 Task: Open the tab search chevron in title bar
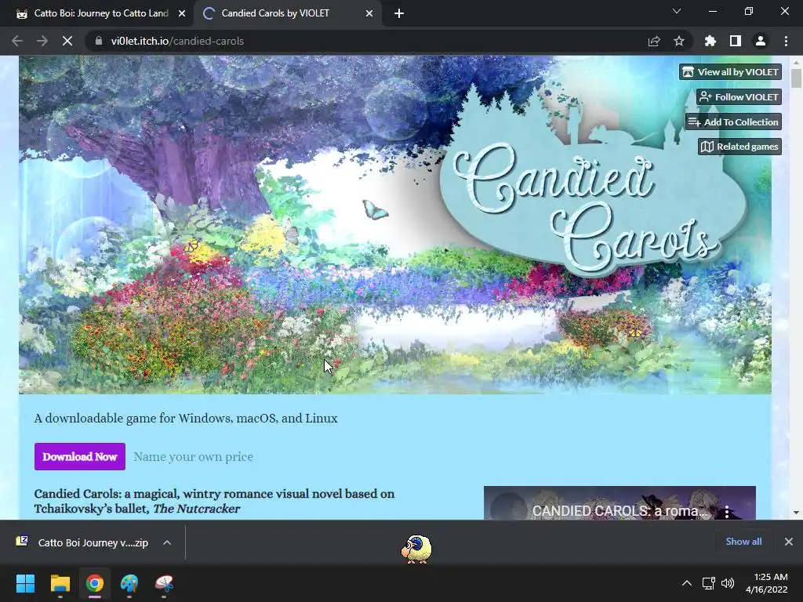pyautogui.click(x=677, y=11)
